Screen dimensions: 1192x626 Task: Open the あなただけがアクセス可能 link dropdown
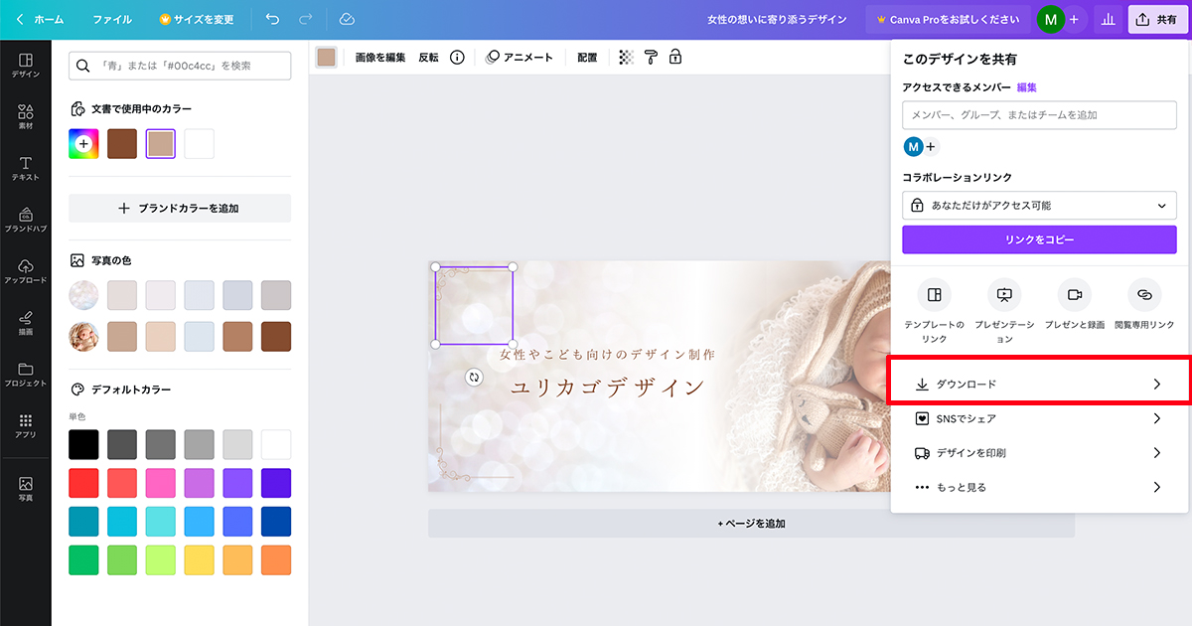coord(1039,206)
